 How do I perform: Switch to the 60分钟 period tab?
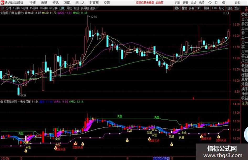coord(54,8)
